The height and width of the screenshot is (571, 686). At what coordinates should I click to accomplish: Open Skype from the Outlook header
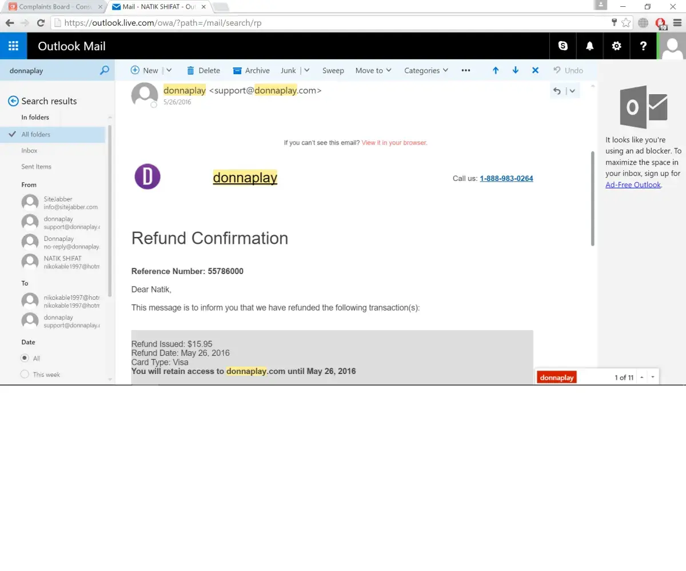tap(563, 46)
